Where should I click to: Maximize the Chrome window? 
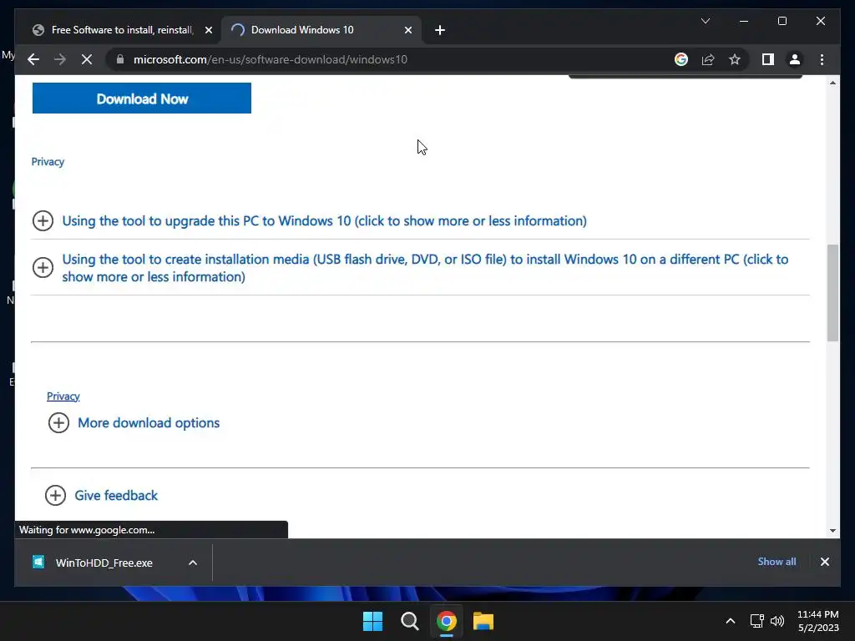point(782,21)
